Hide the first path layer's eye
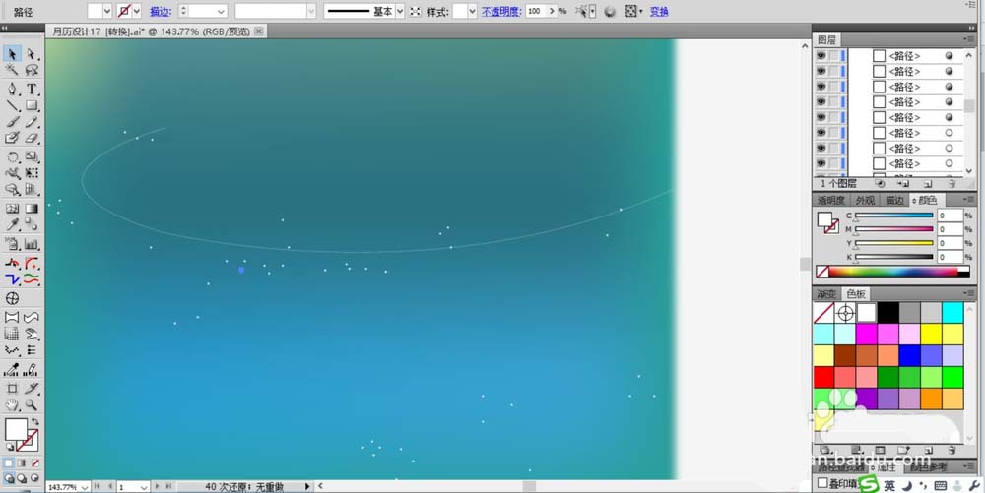Image resolution: width=985 pixels, height=493 pixels. 821,56
